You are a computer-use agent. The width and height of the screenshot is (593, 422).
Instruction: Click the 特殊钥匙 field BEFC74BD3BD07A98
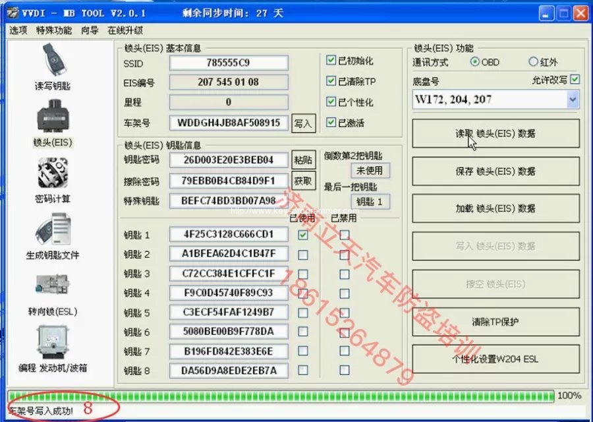[229, 200]
